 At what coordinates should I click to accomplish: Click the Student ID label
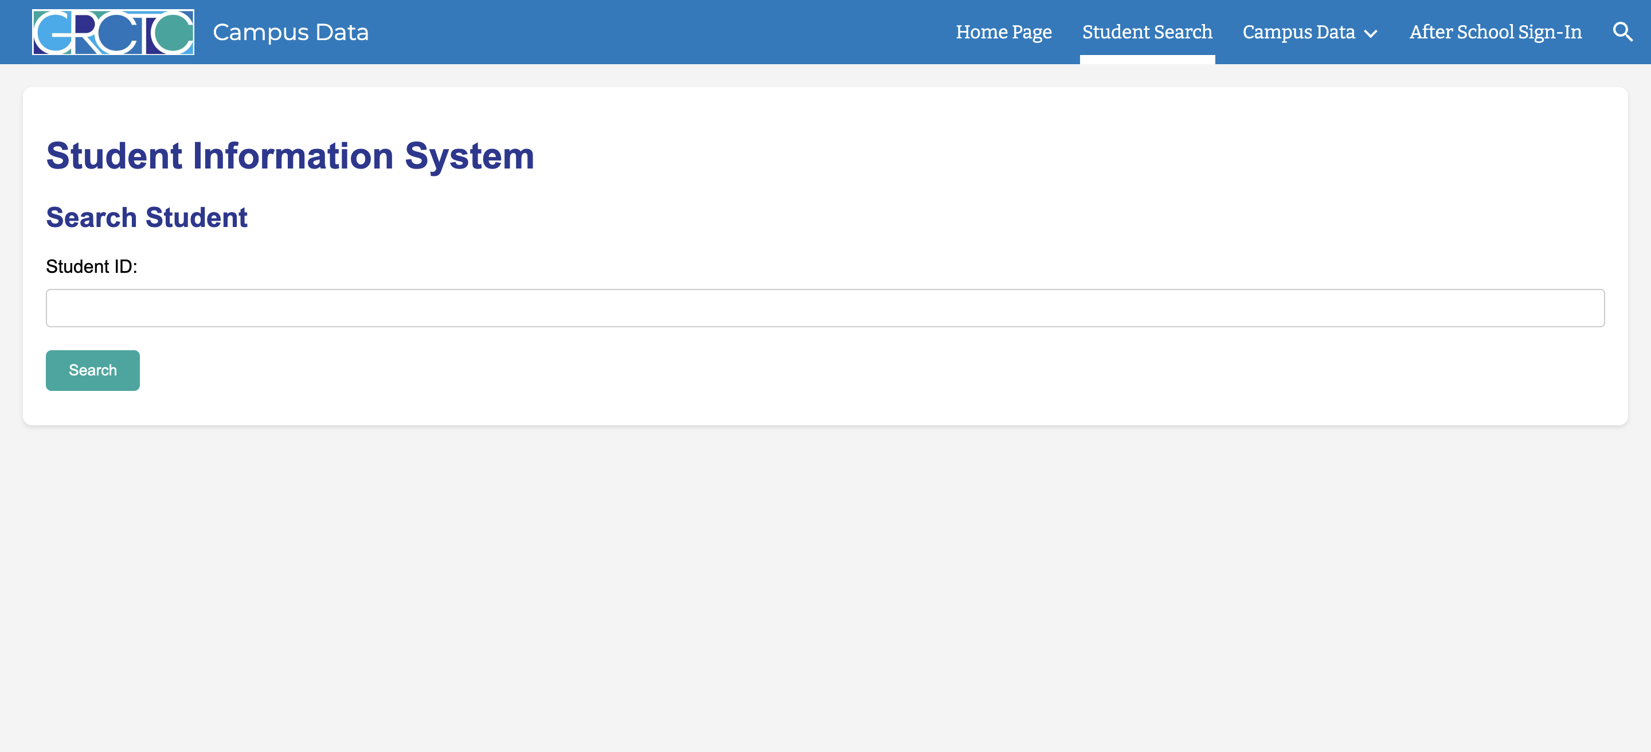(92, 267)
